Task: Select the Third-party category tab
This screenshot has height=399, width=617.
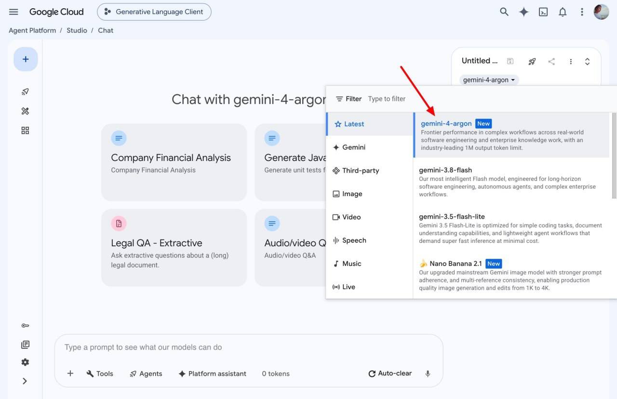Action: click(x=370, y=171)
